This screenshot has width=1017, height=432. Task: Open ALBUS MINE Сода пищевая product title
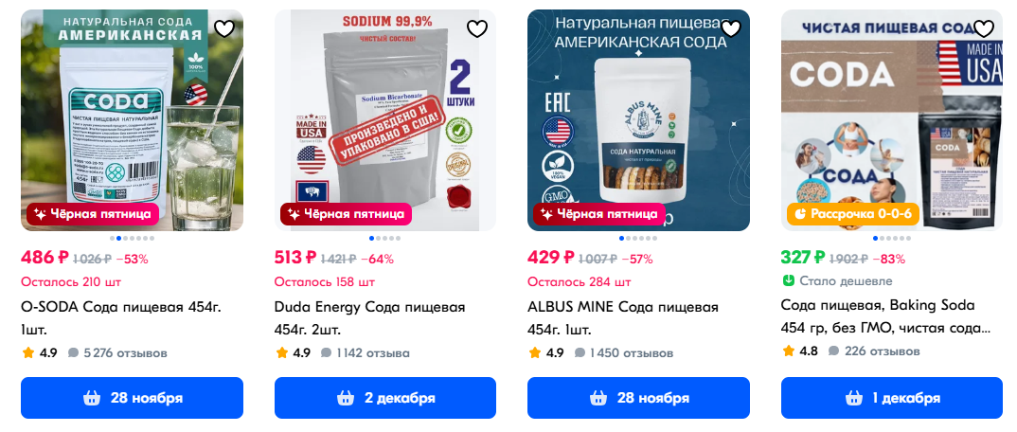[x=623, y=317]
